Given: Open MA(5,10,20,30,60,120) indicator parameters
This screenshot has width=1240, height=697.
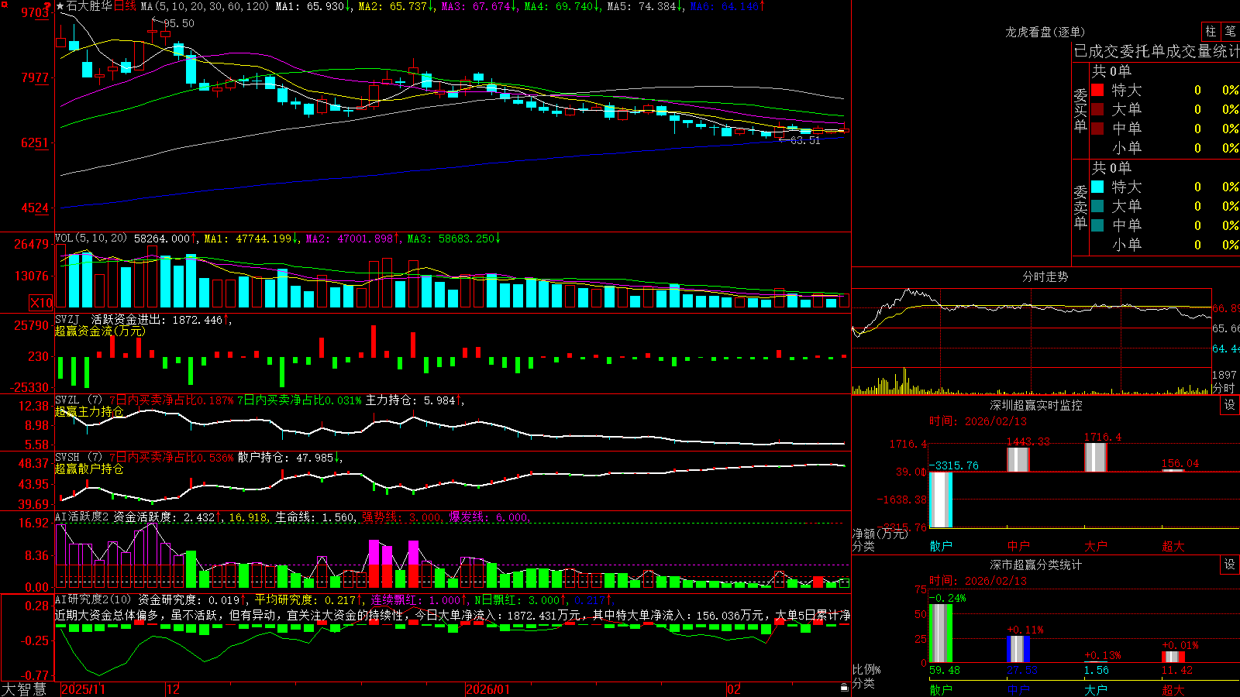Looking at the screenshot, I should (x=205, y=6).
